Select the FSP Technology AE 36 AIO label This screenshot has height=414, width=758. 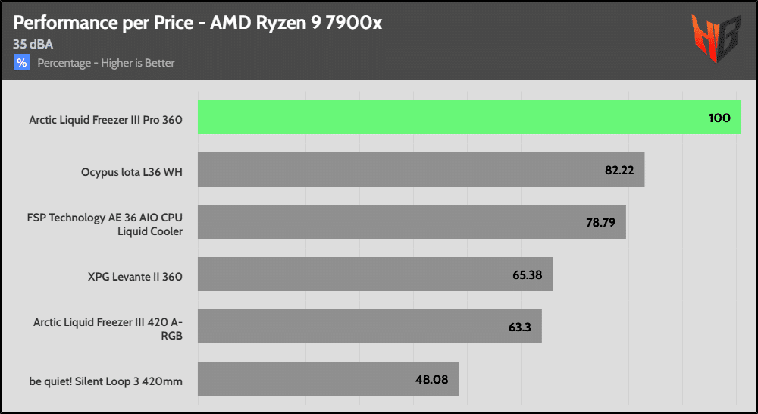point(104,224)
